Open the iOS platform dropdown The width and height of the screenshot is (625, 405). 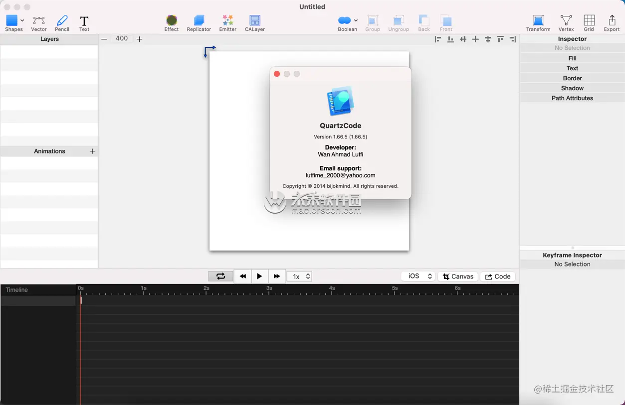tap(418, 276)
